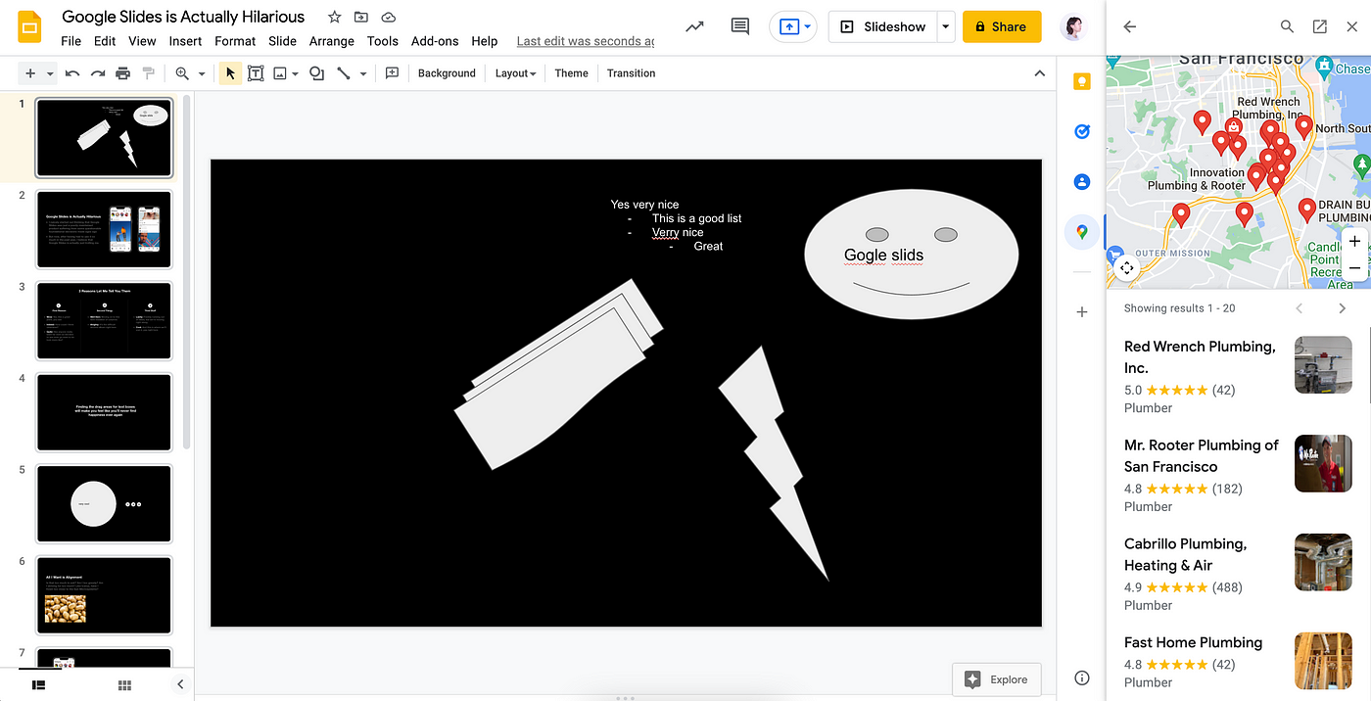The image size is (1371, 701).
Task: Expand the zoom level dropdown
Action: (202, 73)
